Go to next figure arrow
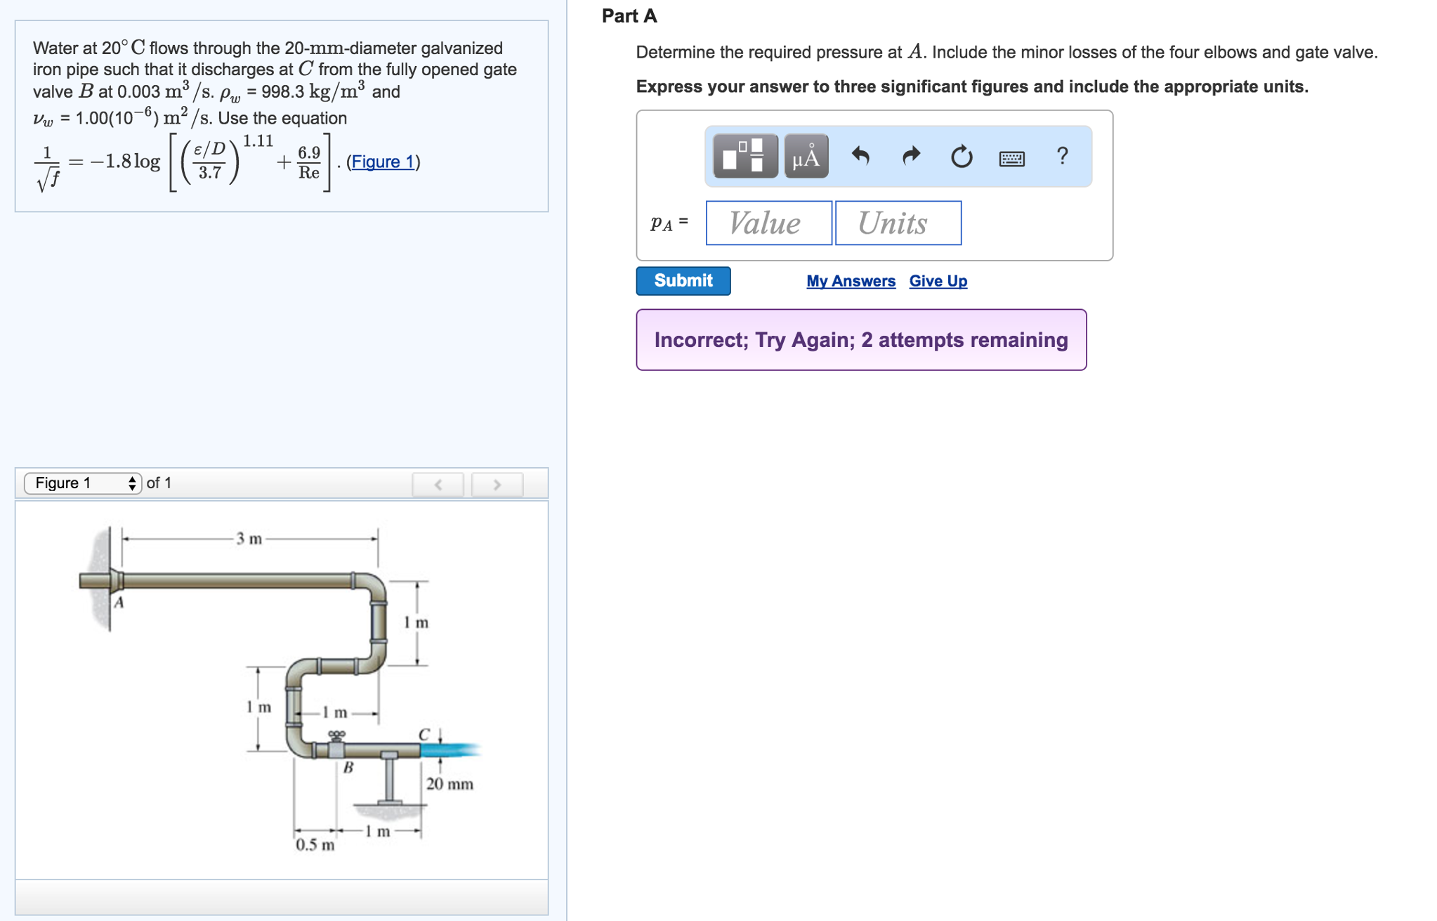 tap(497, 484)
